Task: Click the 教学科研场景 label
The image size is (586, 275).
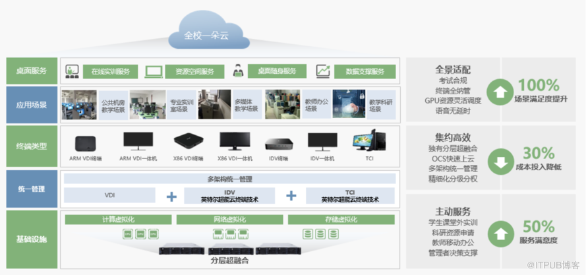Action: pos(381,105)
